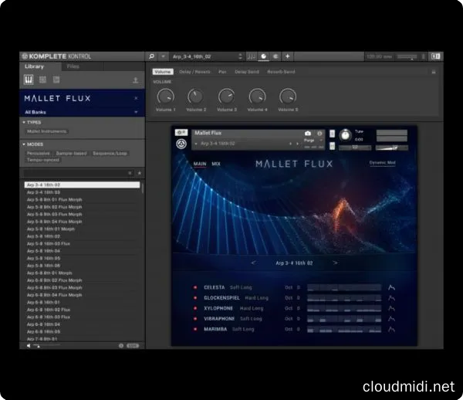Select the one-shots icon in Library
Screen dimensions: 463x400
tap(56, 80)
